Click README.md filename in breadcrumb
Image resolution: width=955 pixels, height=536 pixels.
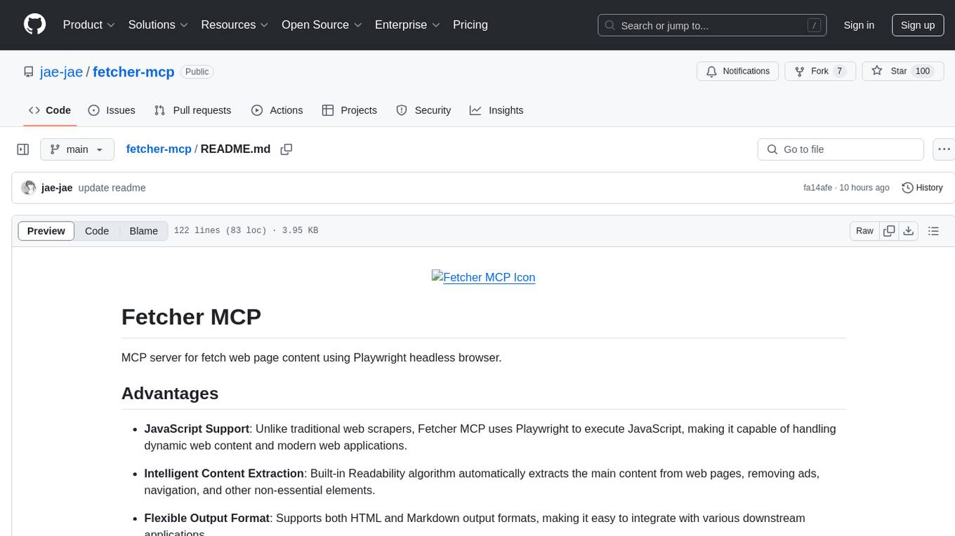235,149
